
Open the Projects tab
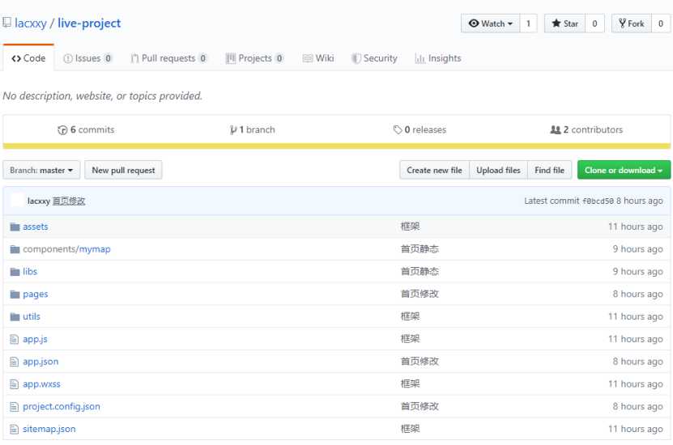coord(254,58)
